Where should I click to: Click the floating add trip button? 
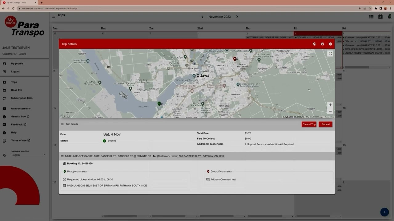click(384, 212)
